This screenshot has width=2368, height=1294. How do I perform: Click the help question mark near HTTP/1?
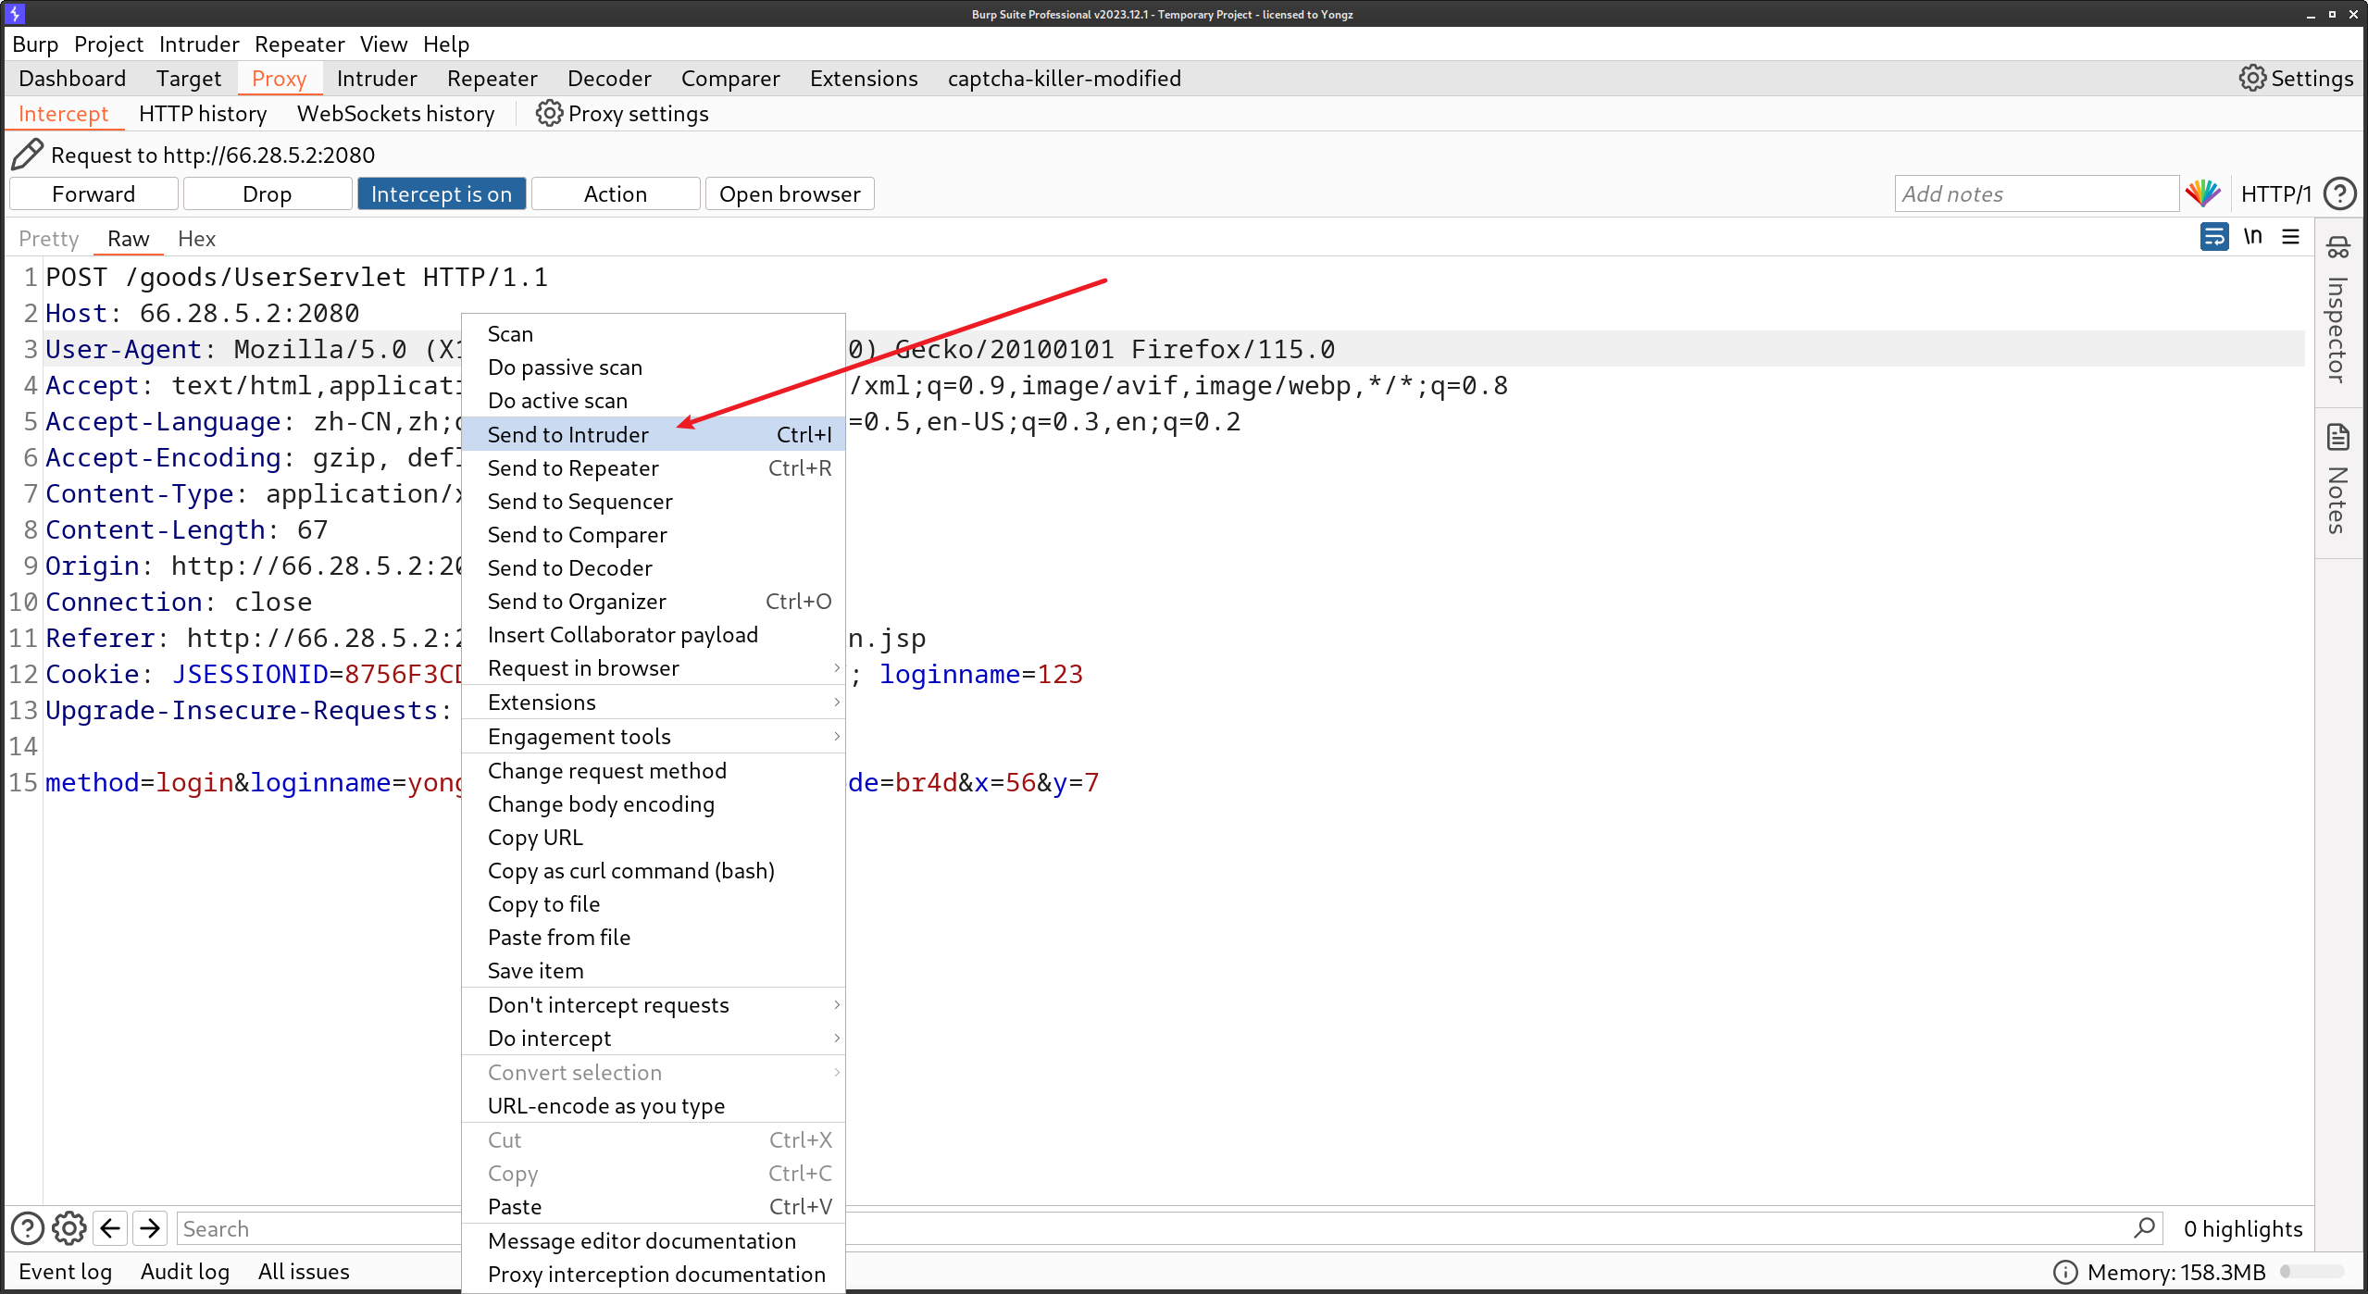click(2339, 193)
